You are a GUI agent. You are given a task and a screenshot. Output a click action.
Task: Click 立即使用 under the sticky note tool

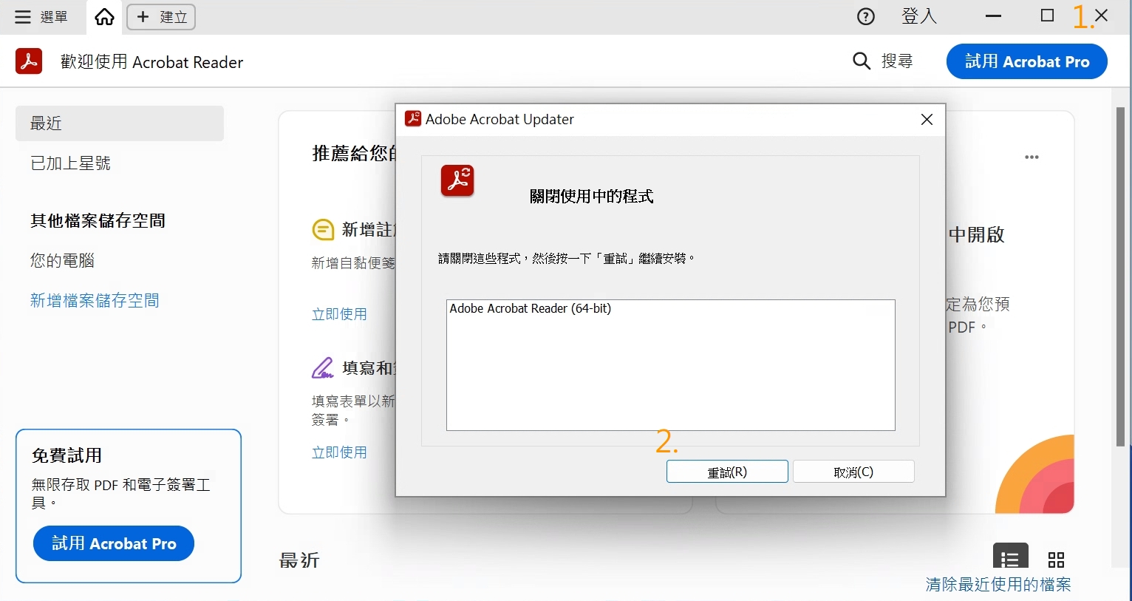(339, 314)
